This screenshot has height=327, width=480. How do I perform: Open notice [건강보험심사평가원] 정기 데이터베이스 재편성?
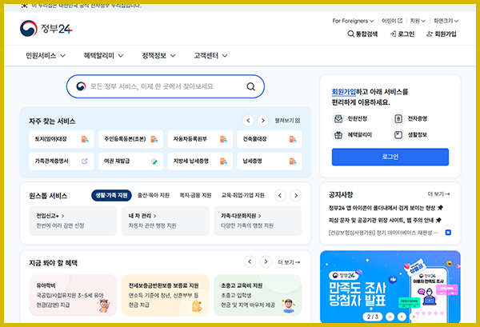pos(383,233)
